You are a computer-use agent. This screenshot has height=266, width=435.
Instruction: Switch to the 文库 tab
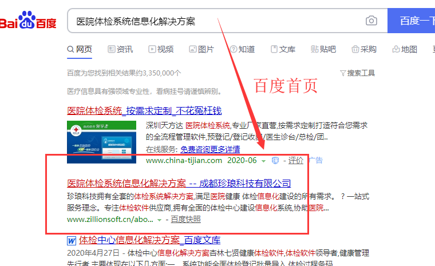283,49
